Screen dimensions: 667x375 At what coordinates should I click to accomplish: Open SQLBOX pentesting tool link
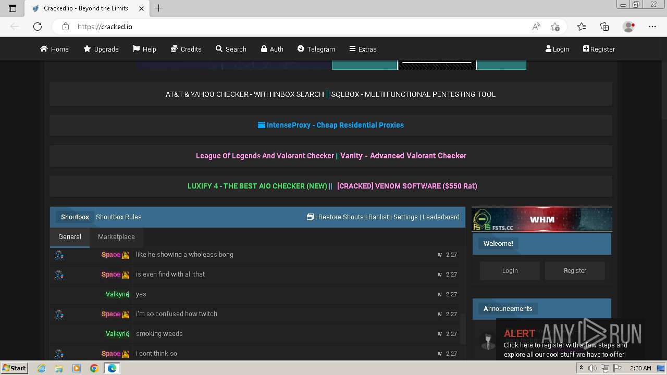pos(413,94)
